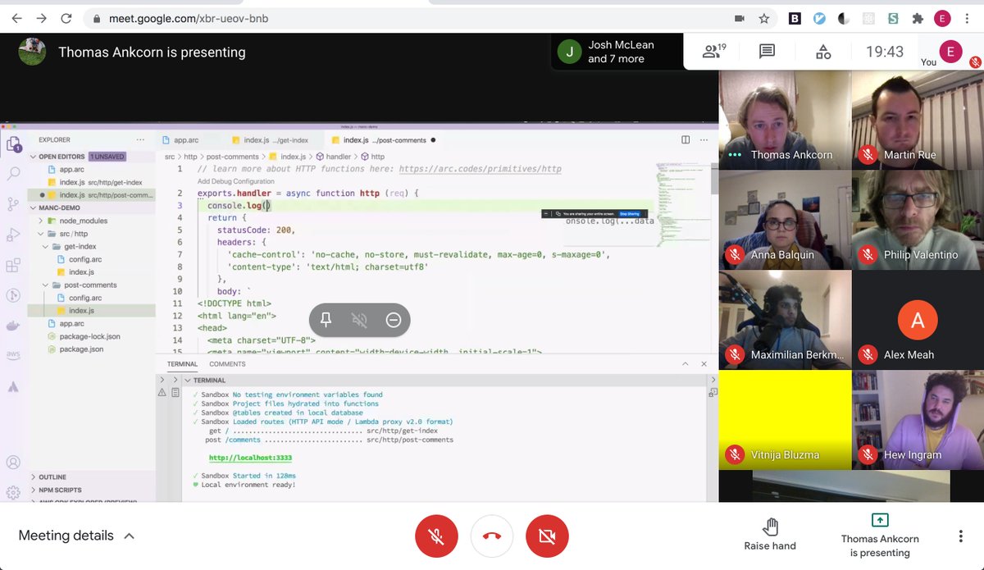Open the half-moon dark mode extension

[x=844, y=18]
